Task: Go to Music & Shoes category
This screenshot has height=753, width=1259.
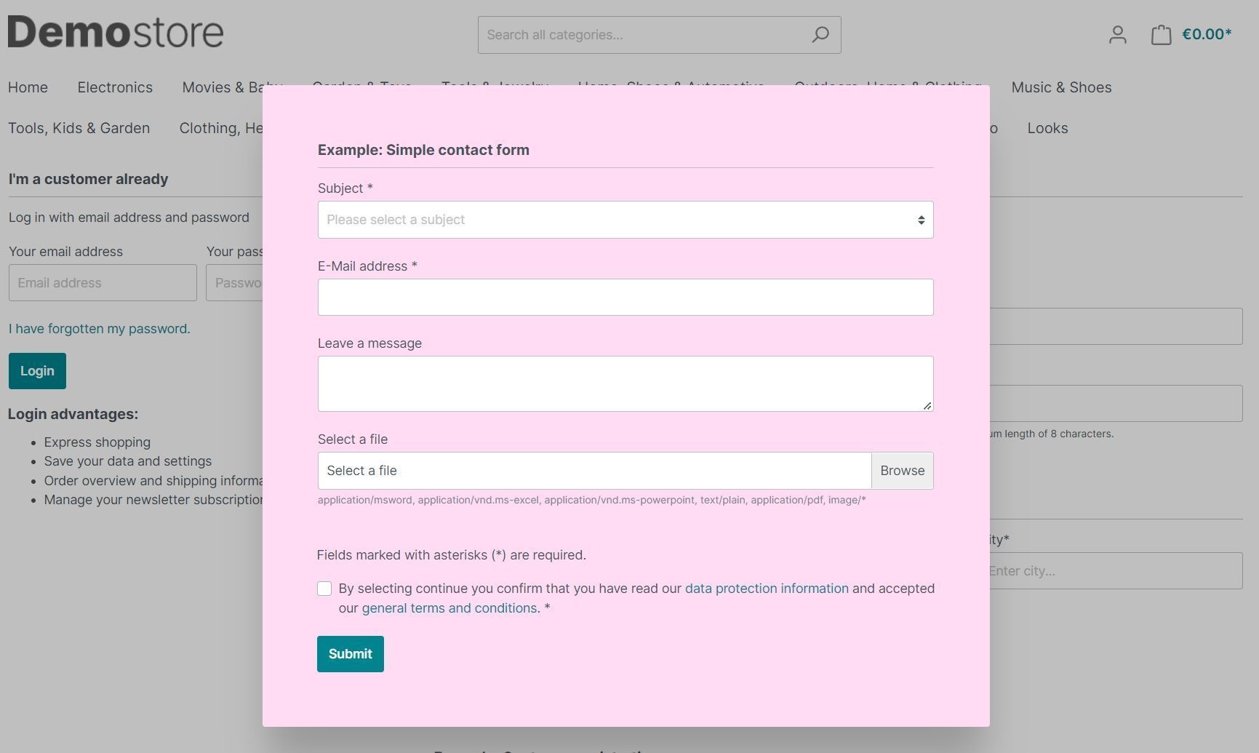Action: 1061,87
